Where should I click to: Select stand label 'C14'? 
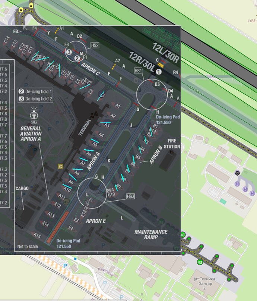click(x=7, y=40)
